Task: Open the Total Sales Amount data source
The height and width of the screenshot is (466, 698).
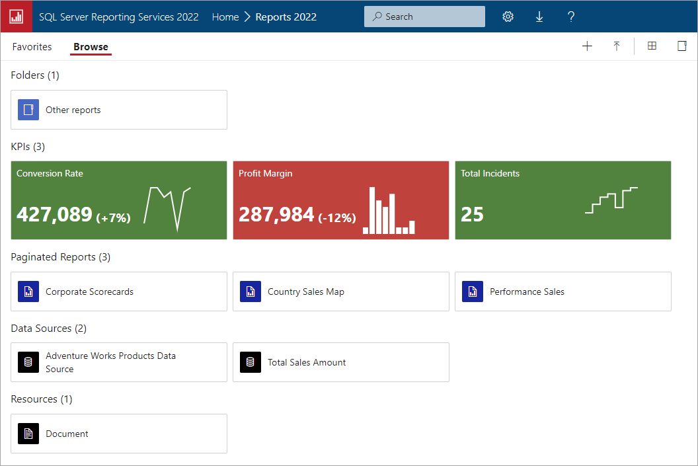Action: [x=341, y=362]
